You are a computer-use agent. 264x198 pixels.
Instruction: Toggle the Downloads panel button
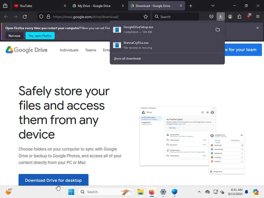pyautogui.click(x=221, y=17)
